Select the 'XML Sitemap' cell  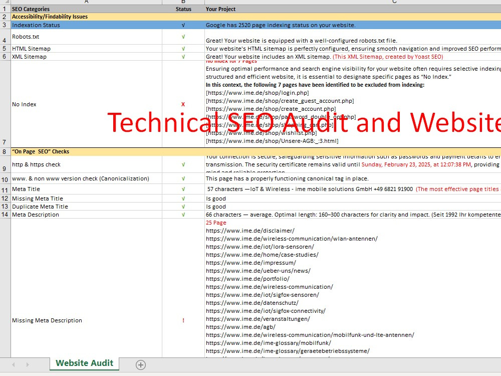pos(86,57)
